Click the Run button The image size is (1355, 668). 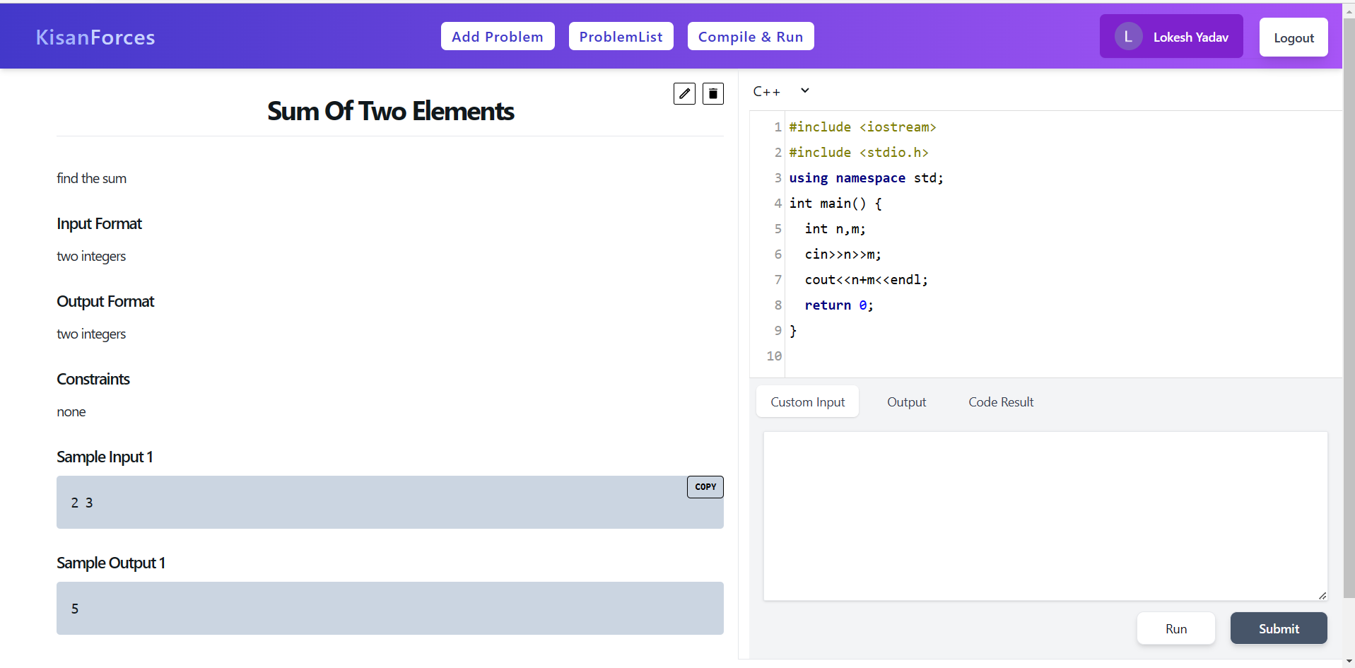coord(1175,628)
